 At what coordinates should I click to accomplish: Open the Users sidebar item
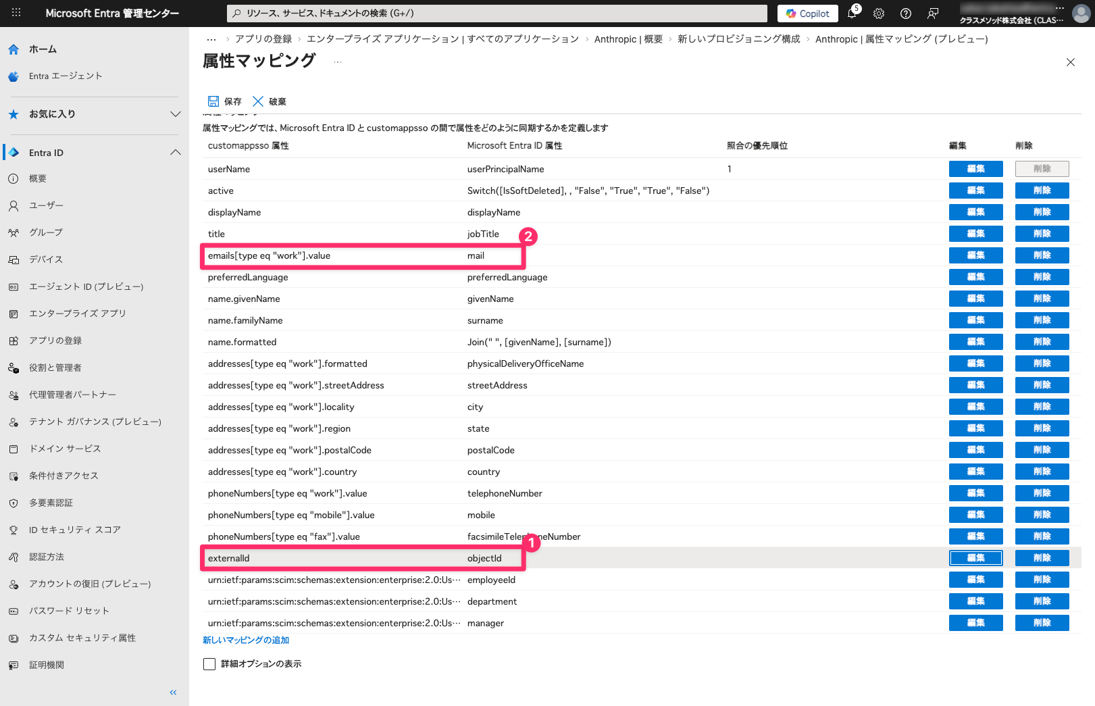point(46,205)
